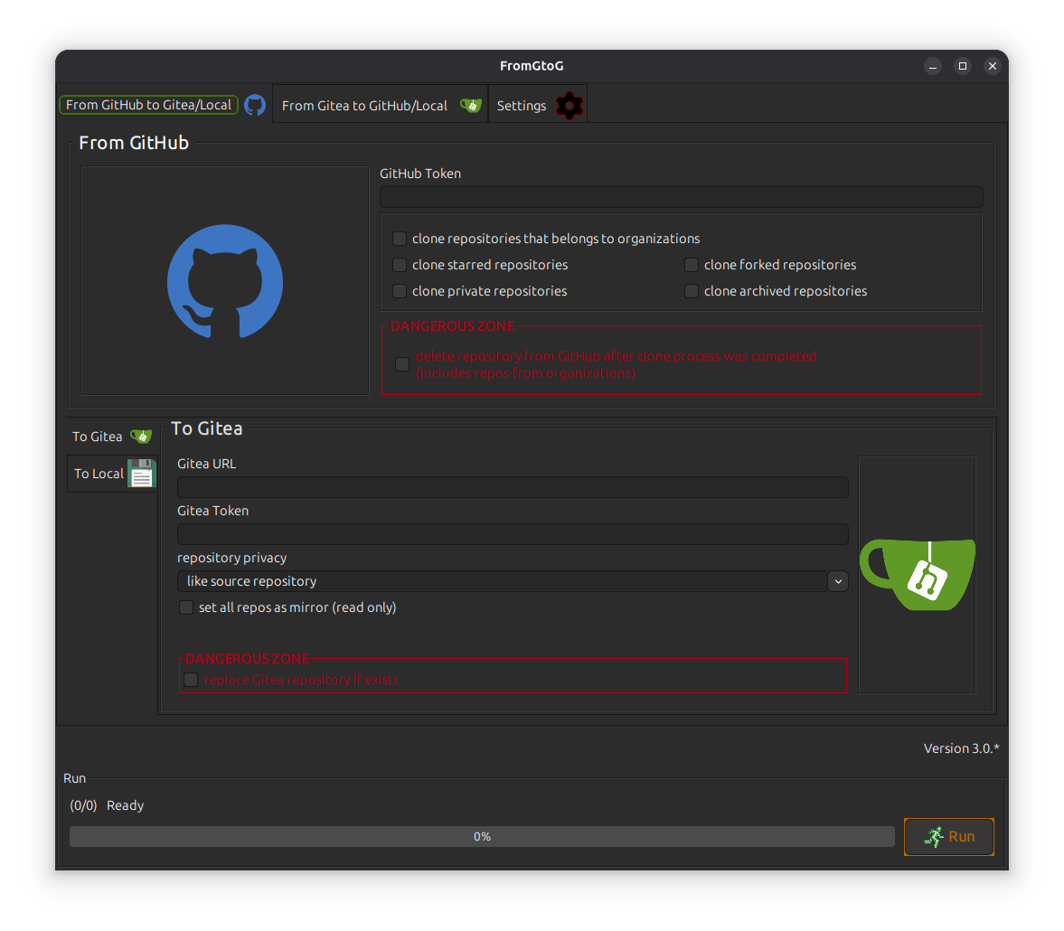Toggle replace Gitea repository if exists
1064x931 pixels.
tap(191, 680)
